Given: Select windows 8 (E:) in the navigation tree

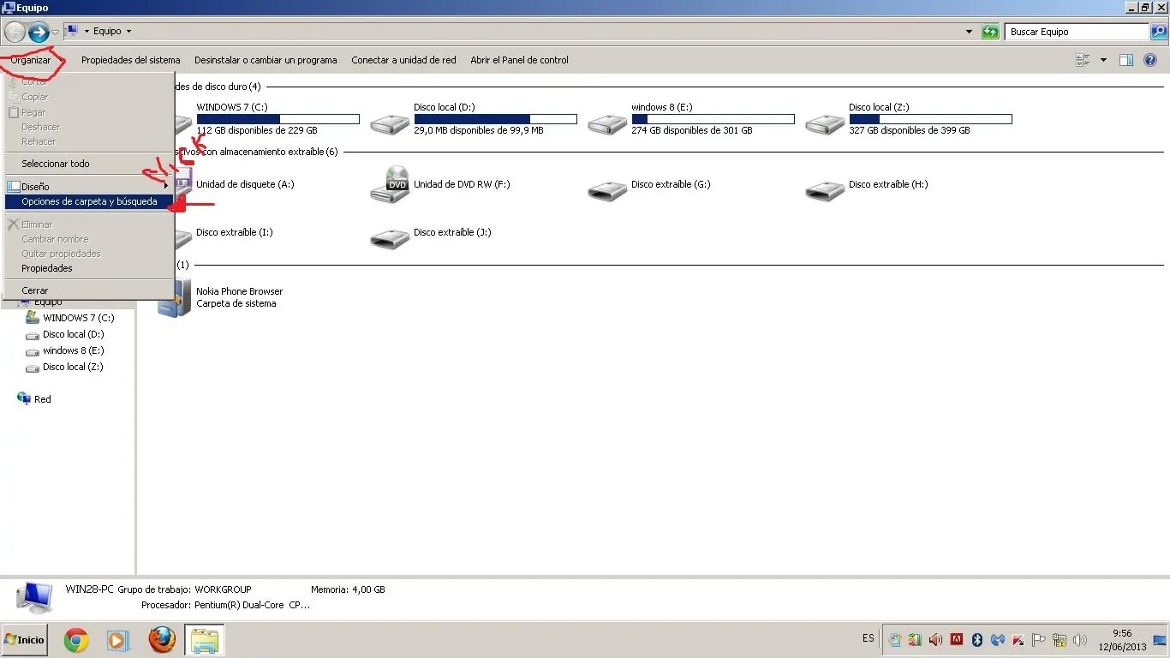Looking at the screenshot, I should click(x=74, y=350).
